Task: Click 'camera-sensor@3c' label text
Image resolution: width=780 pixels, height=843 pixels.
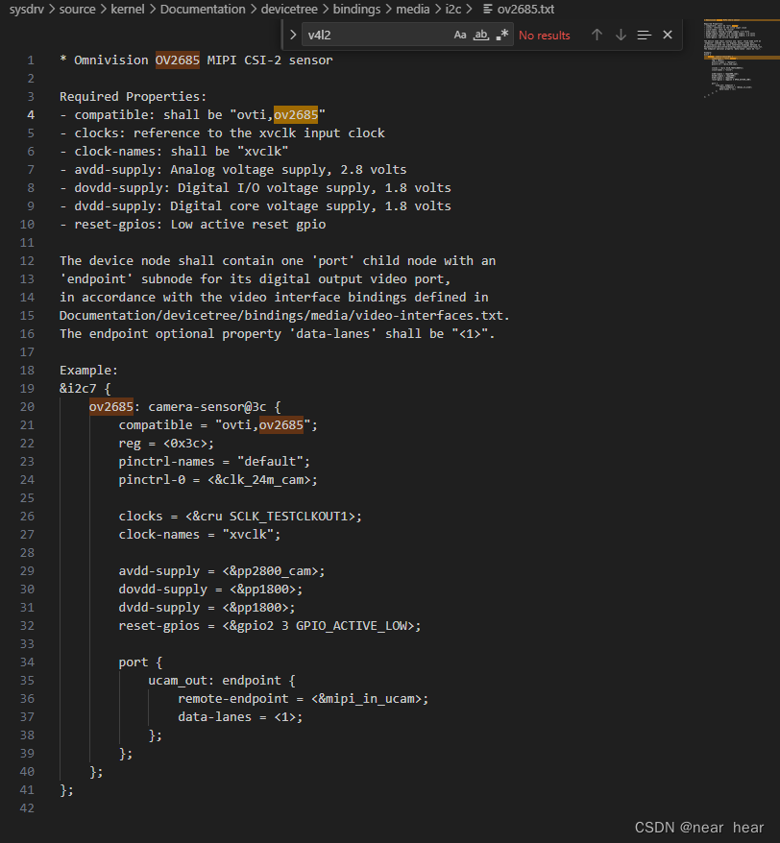Action: pyautogui.click(x=207, y=406)
